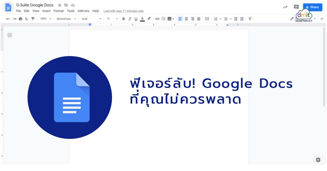Toggle italic formatting
327x171 pixels.
(130, 19)
